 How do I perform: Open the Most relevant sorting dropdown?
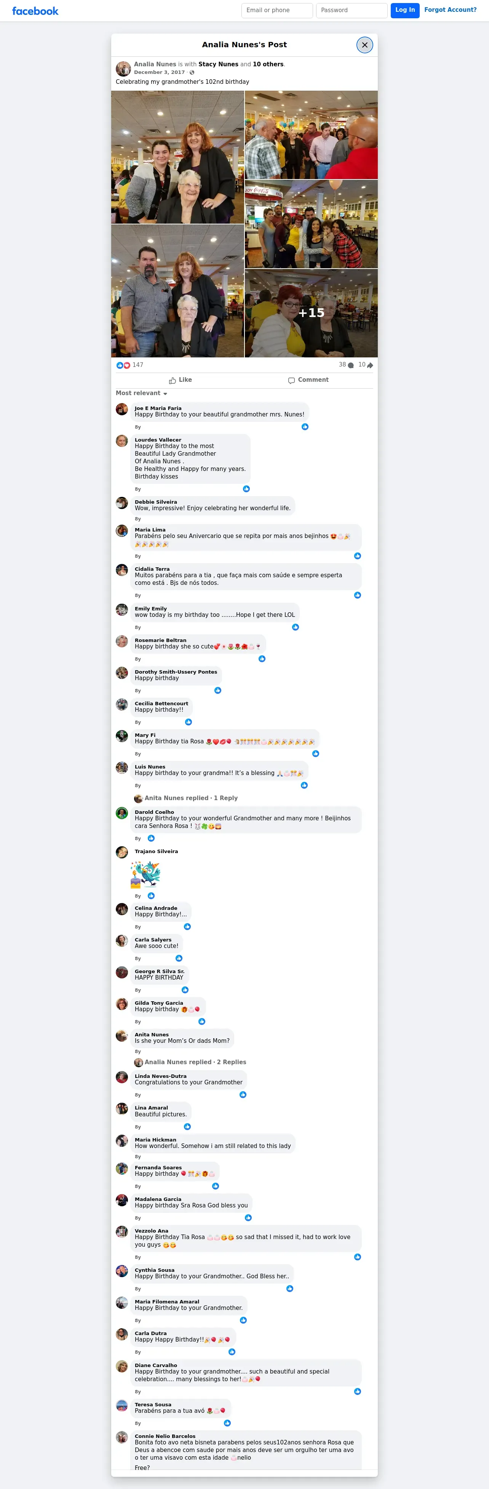[142, 393]
